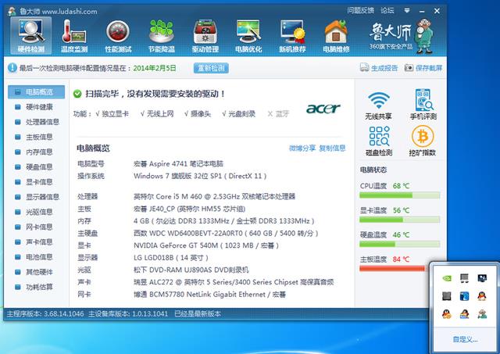Image resolution: width=500 pixels, height=354 pixels.
Task: Click the Acer brand logo
Action: [323, 109]
